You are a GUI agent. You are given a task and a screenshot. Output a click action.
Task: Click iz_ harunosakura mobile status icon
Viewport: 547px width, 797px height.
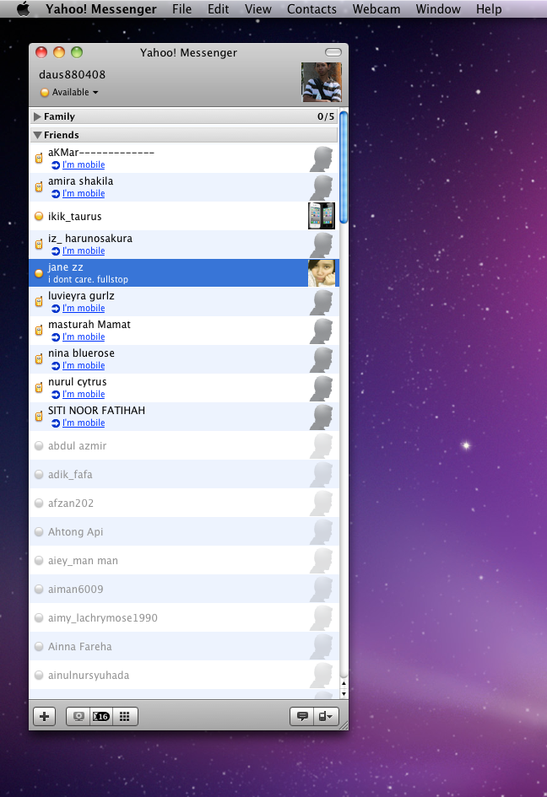point(39,245)
